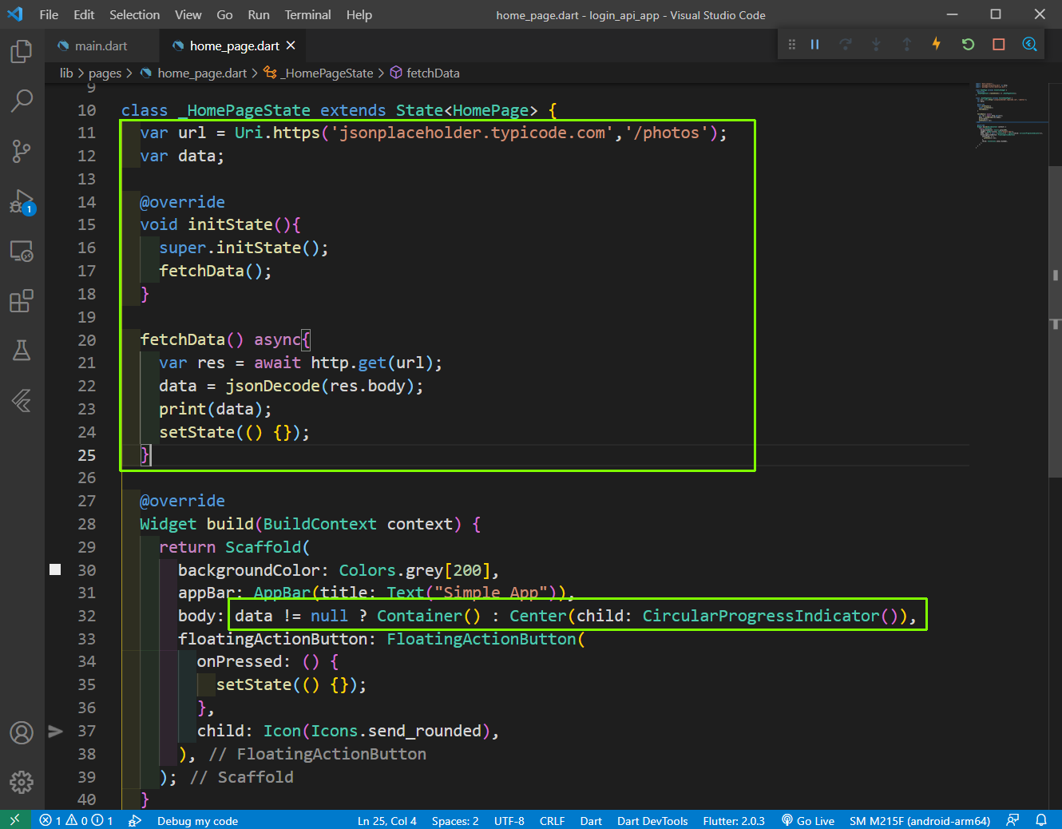This screenshot has width=1062, height=829.
Task: Open notifications bell in status bar
Action: pyautogui.click(x=1041, y=820)
